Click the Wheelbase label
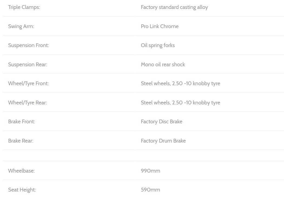This screenshot has width=284, height=198. click(x=21, y=171)
